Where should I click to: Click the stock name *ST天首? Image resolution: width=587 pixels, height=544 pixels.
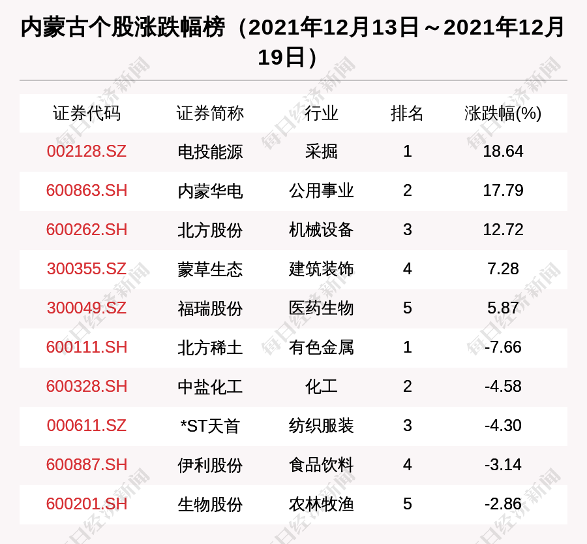pos(210,426)
